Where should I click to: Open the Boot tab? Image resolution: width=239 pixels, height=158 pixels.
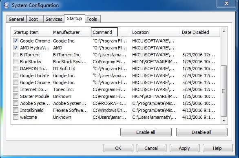click(35, 19)
